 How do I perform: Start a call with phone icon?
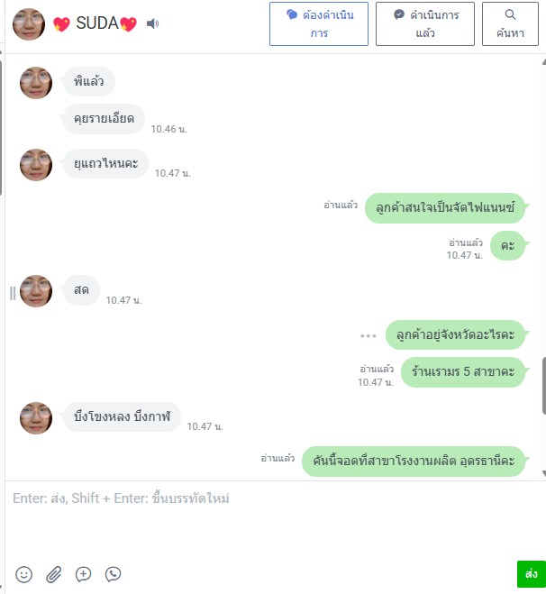[113, 574]
